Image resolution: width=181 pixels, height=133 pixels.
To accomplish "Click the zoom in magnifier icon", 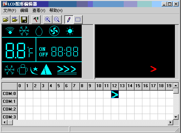I will (x=48, y=20).
